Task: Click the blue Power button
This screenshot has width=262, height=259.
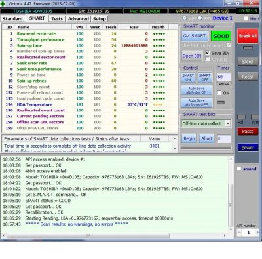Action: click(248, 148)
